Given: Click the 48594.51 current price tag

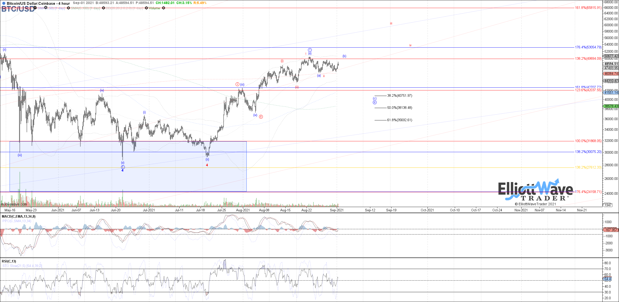Looking at the screenshot, I should [x=611, y=64].
